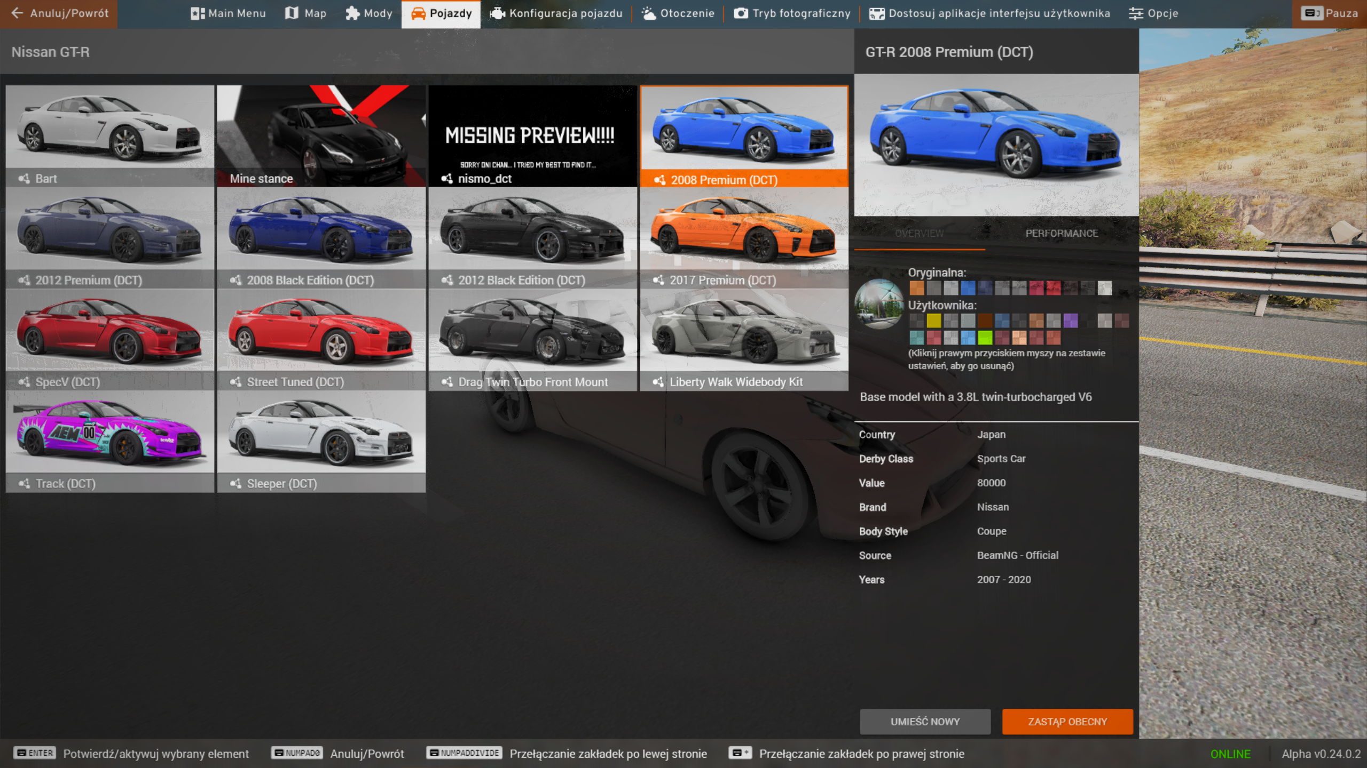Select the 2008 Premium (DCT) tile

click(x=744, y=136)
